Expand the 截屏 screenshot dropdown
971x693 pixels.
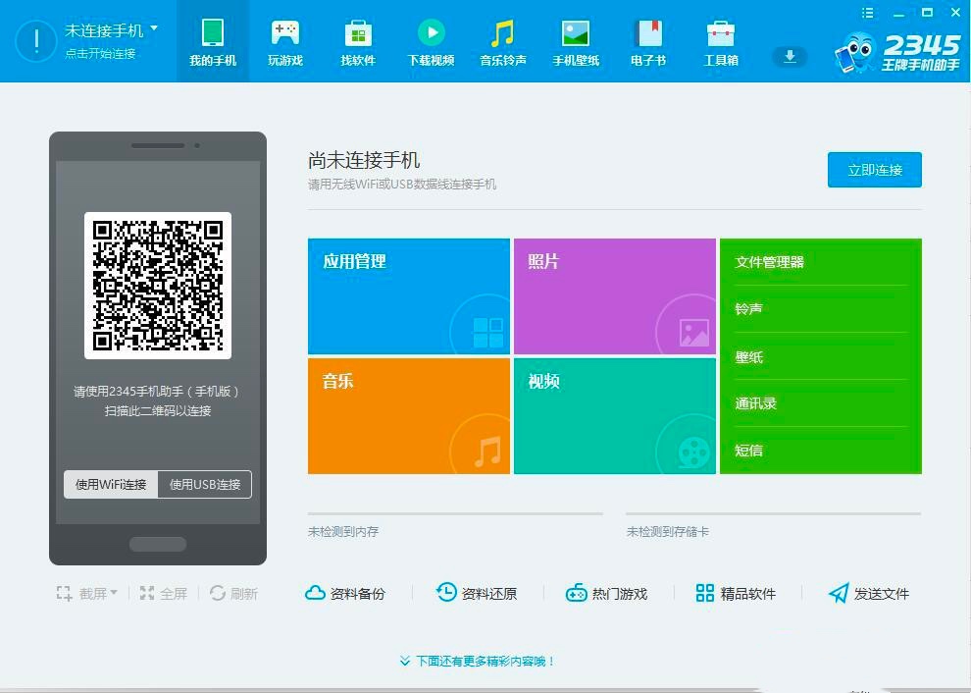pyautogui.click(x=114, y=593)
